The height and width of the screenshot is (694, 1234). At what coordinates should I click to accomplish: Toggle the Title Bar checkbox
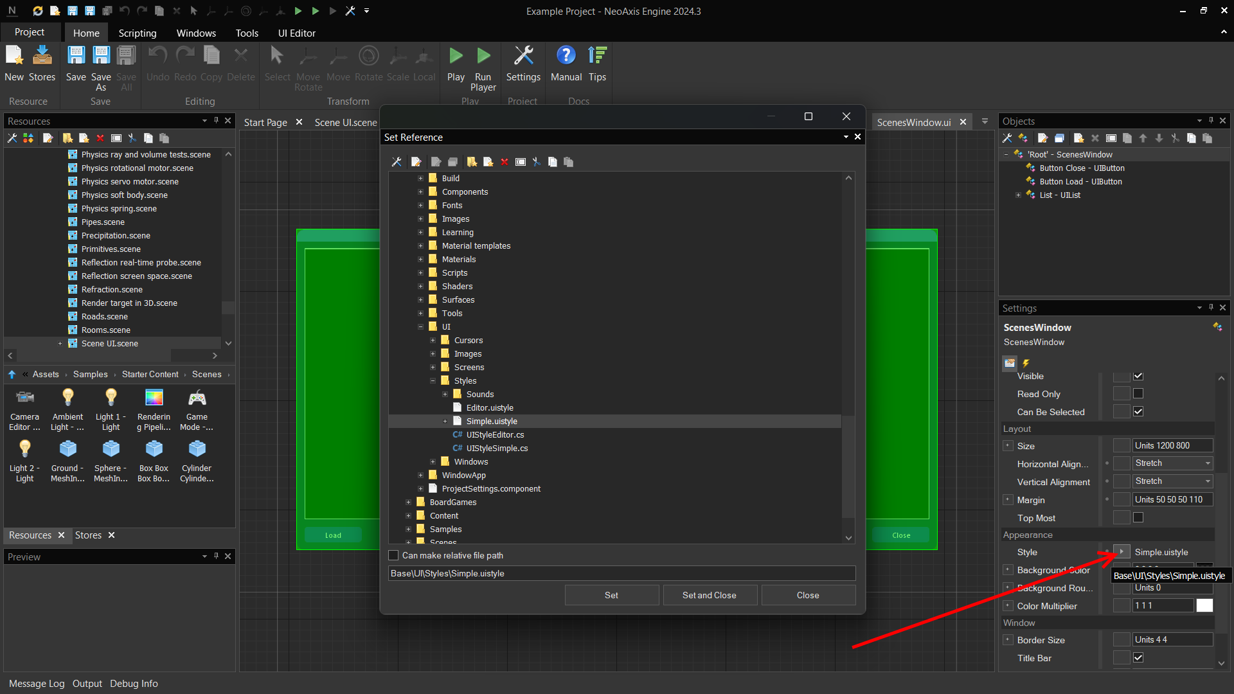tap(1138, 657)
